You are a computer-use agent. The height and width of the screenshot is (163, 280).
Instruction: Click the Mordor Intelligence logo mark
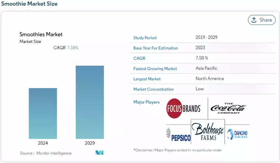pos(99,153)
